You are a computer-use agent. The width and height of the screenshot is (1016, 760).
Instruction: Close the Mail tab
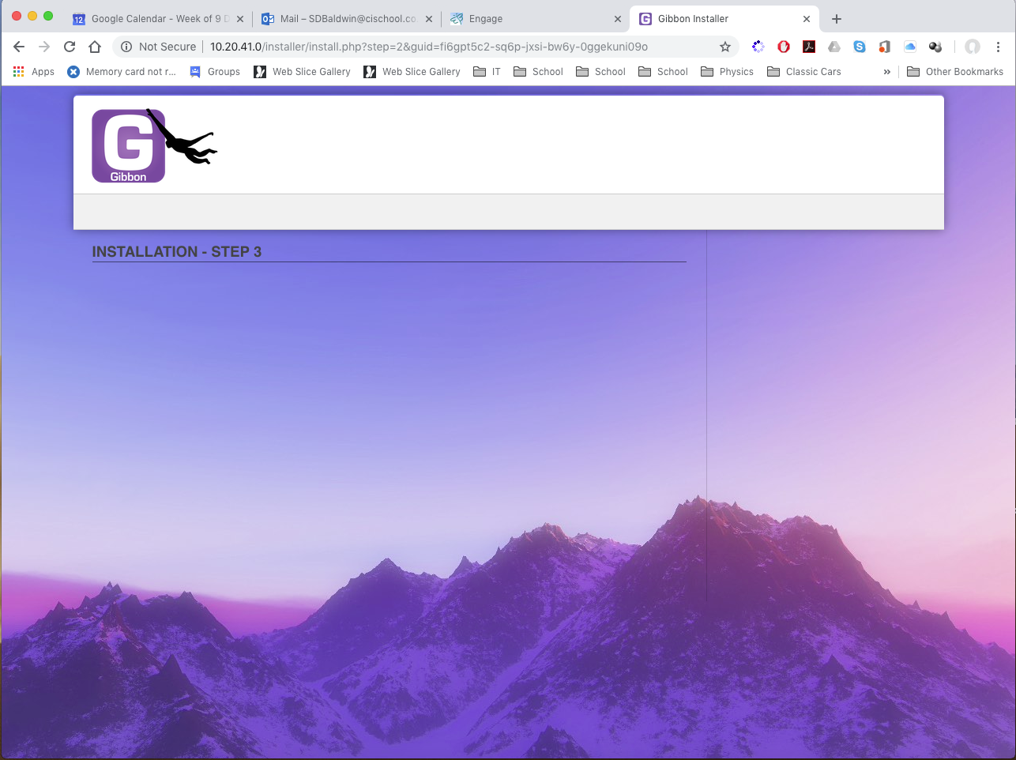[429, 19]
